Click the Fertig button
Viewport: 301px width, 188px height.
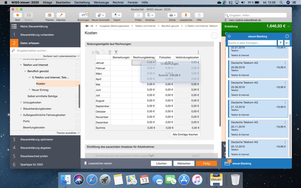(206, 164)
